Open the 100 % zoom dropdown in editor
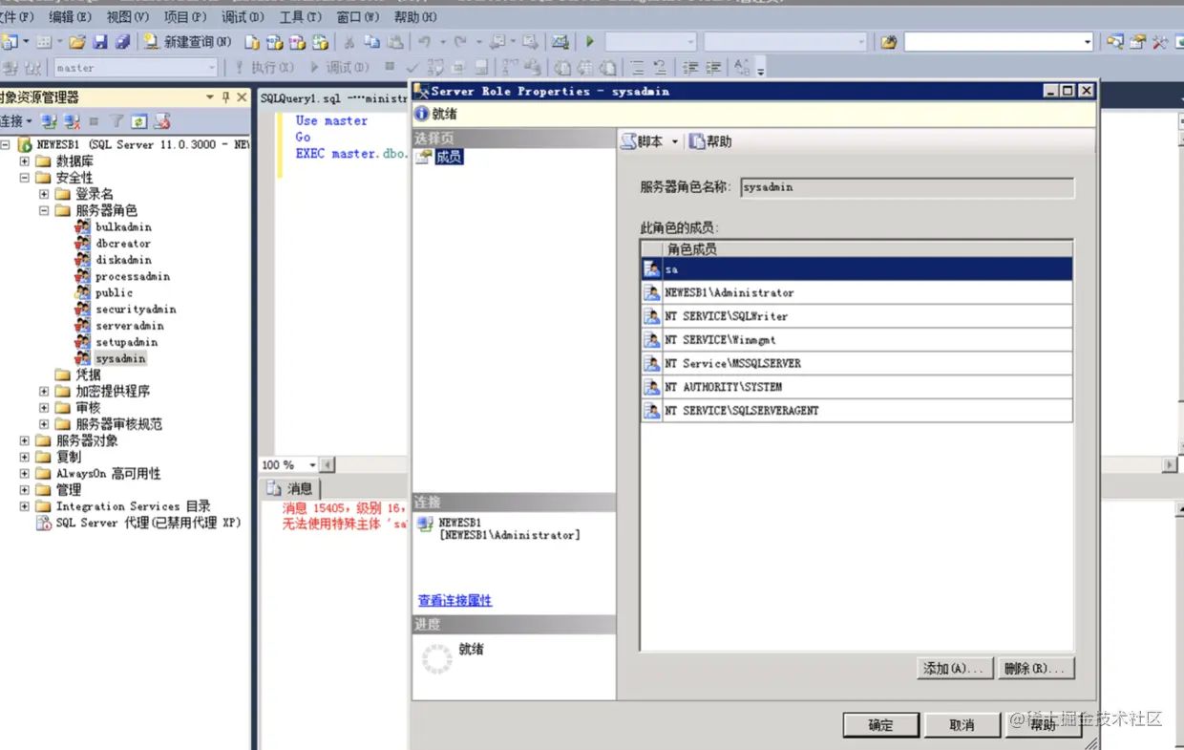 tap(312, 465)
